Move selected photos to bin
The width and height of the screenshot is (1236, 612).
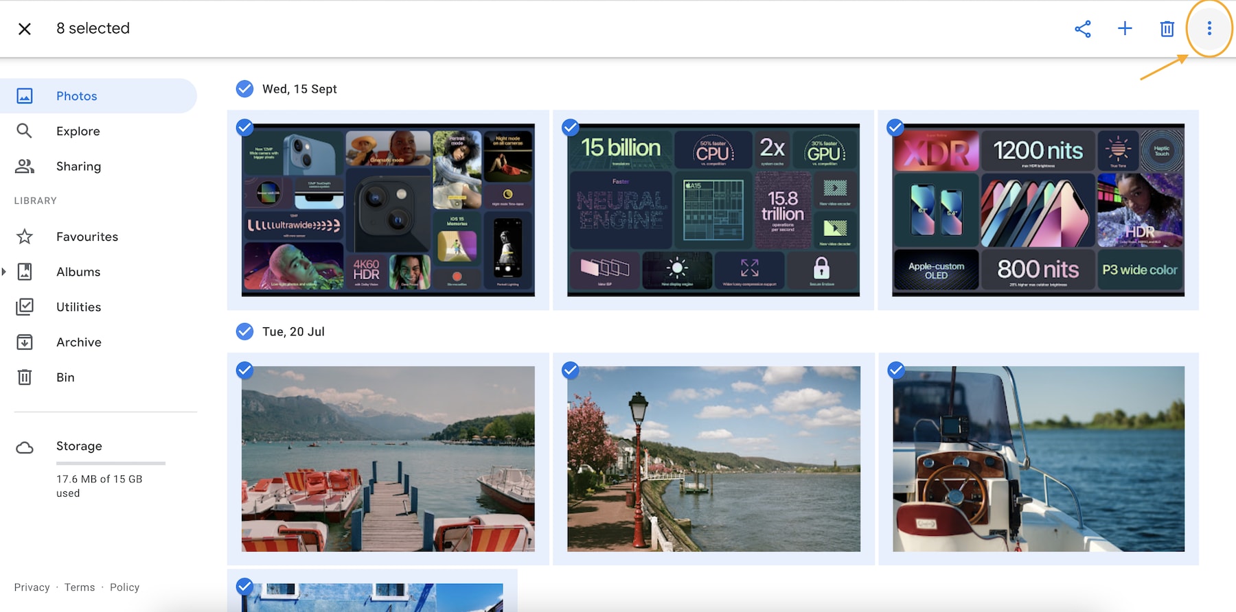1167,29
